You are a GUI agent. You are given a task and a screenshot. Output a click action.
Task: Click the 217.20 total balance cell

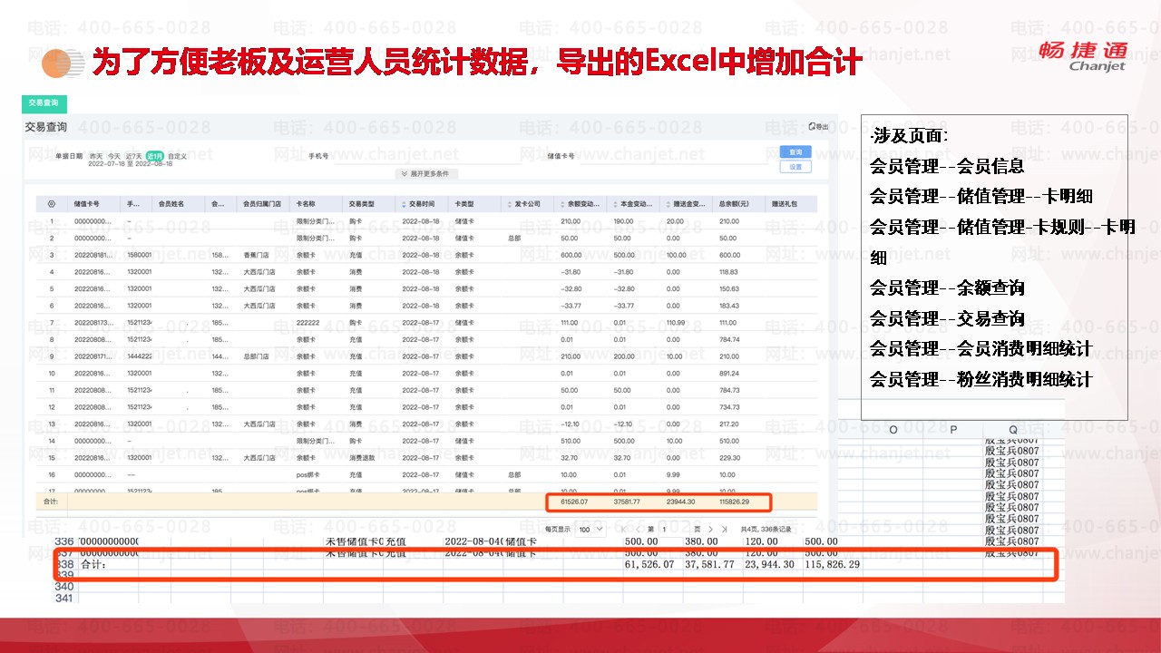[730, 424]
